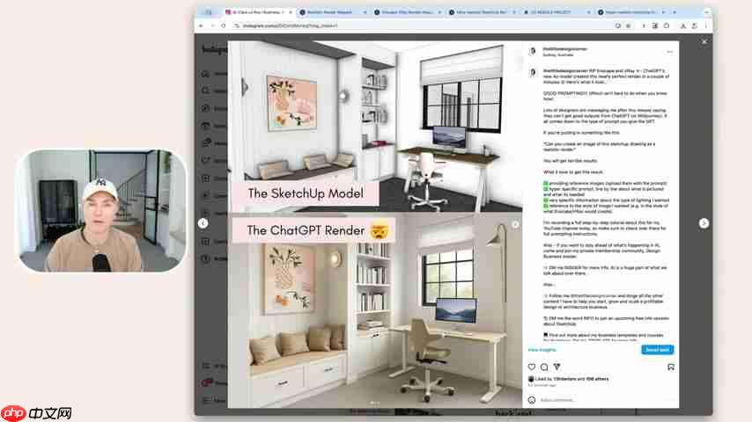Switch to the second browser tab
752x422 pixels.
coord(334,12)
